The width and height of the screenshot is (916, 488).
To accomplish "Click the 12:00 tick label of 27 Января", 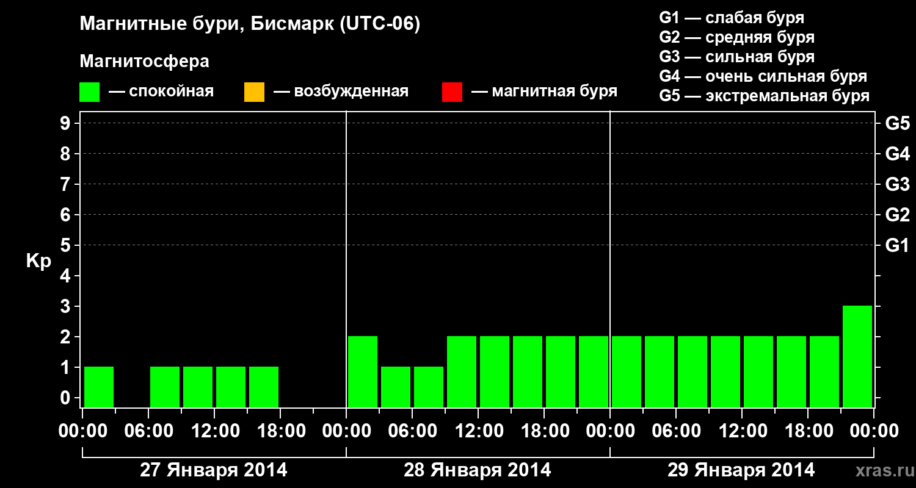I will coord(214,431).
